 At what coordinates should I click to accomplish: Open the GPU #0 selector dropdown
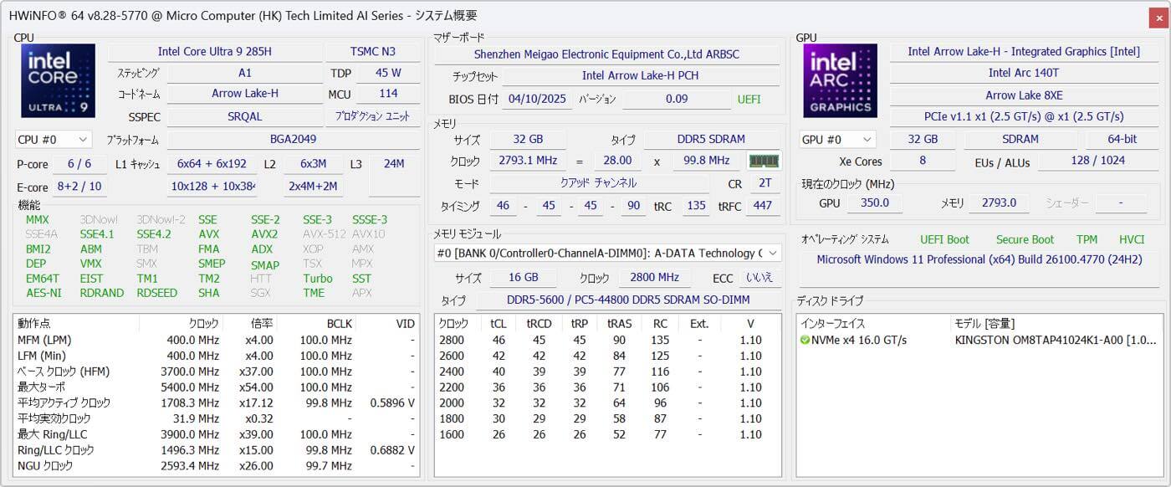(837, 139)
